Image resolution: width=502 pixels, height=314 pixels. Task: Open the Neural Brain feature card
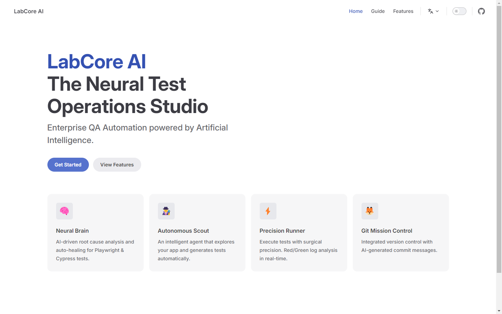(95, 232)
